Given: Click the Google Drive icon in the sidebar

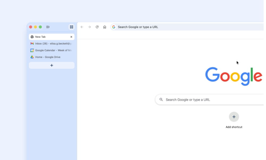Looking at the screenshot, I should pos(32,57).
